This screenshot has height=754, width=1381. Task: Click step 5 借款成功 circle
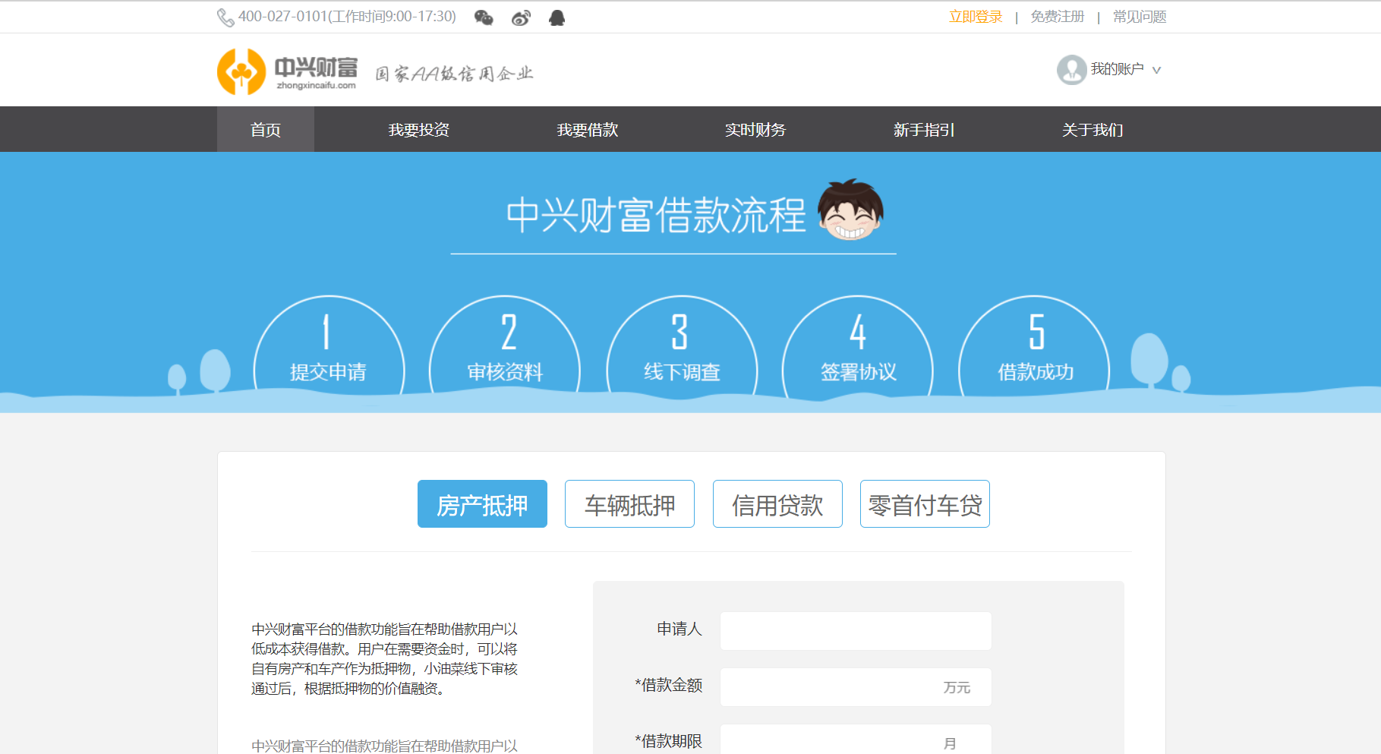click(1035, 346)
